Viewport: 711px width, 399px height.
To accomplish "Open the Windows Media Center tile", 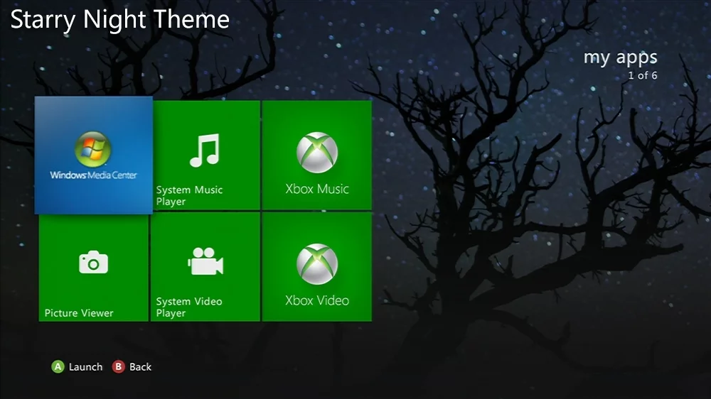I will click(93, 155).
